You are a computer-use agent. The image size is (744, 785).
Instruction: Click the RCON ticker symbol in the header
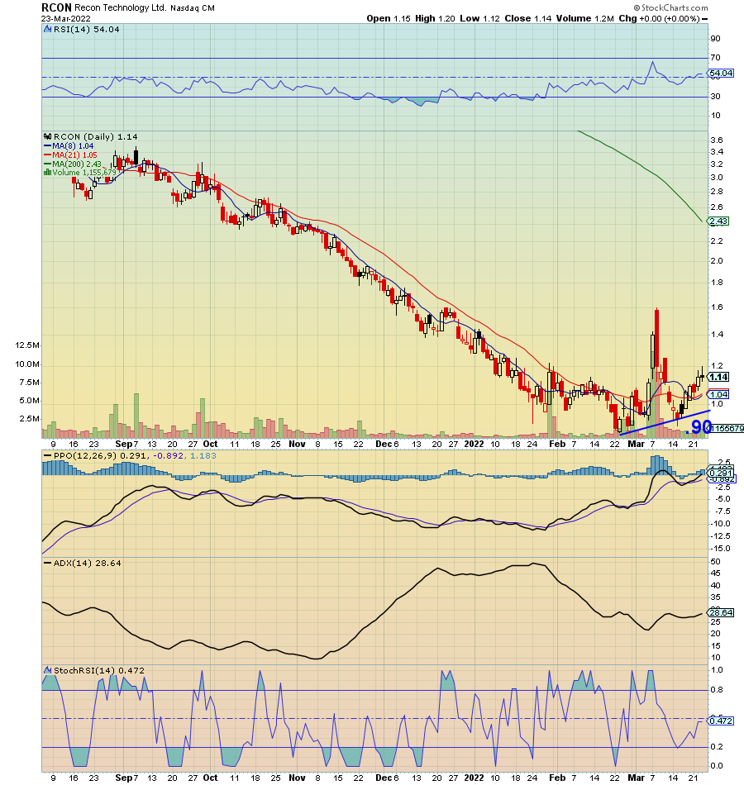(x=56, y=7)
